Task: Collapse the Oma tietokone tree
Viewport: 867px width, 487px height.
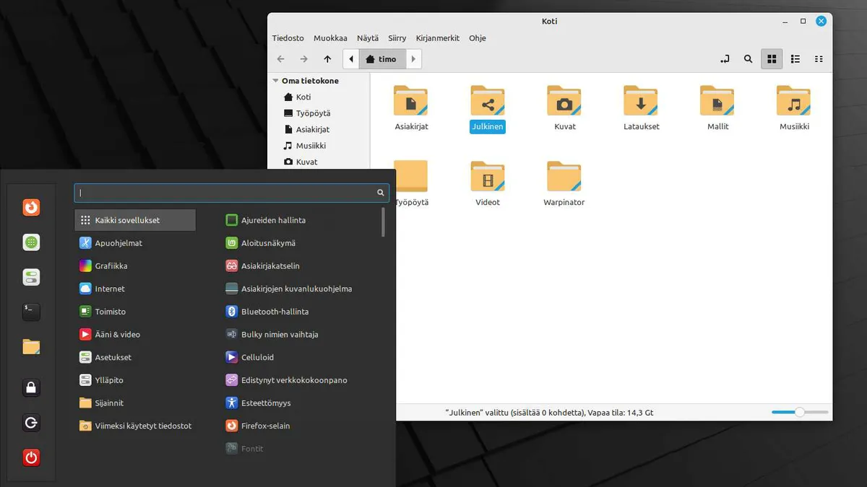Action: click(274, 80)
